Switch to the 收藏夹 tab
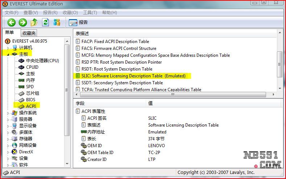 pos(29,33)
